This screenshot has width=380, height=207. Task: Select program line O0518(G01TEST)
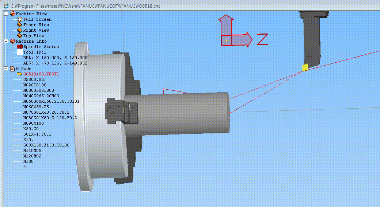[41, 74]
